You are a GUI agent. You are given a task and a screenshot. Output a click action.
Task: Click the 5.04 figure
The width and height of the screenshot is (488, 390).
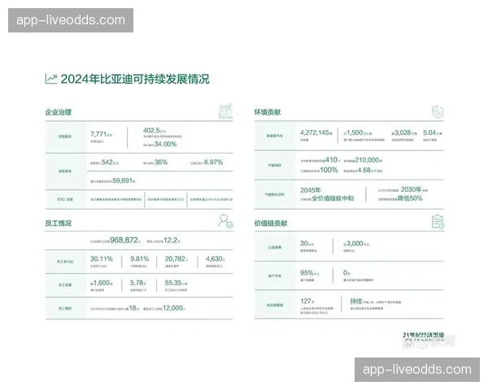click(x=429, y=132)
